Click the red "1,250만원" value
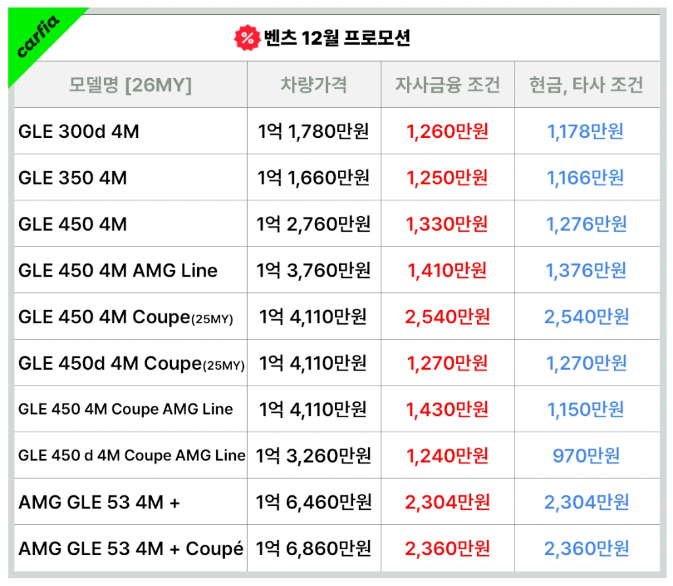Viewport: 673px width, 586px height. tap(447, 177)
